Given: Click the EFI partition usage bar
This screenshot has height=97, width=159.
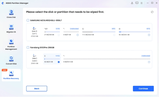Looking at the screenshot, I should (52, 32).
